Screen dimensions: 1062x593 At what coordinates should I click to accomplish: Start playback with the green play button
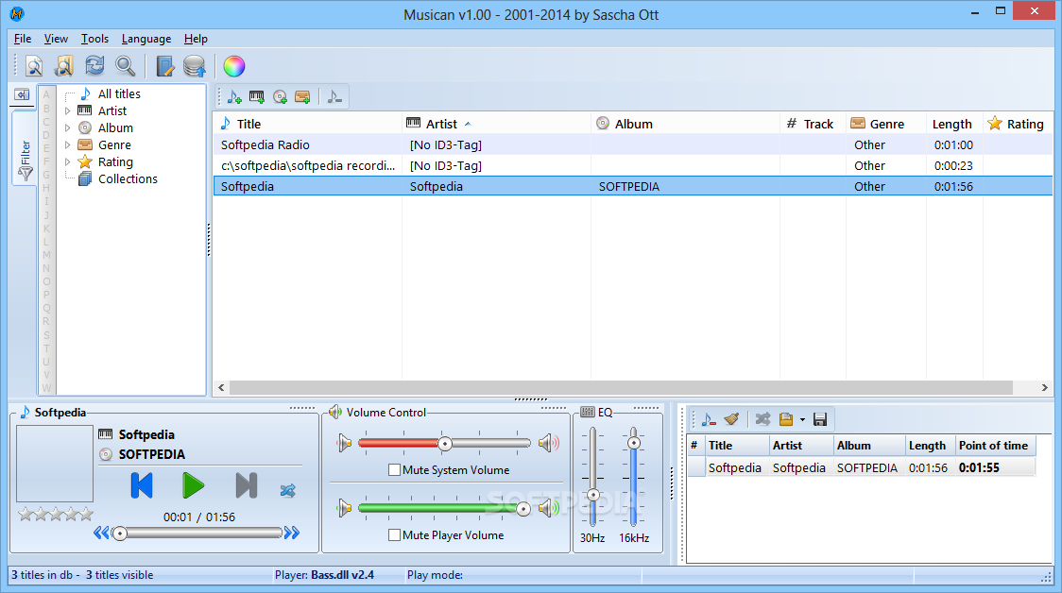tap(194, 486)
